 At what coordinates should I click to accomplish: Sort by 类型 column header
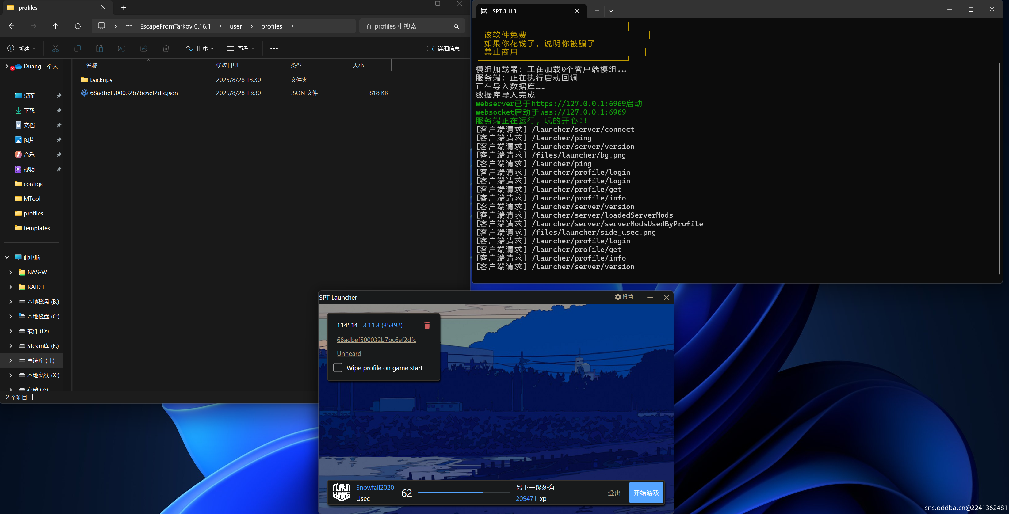[x=319, y=65]
